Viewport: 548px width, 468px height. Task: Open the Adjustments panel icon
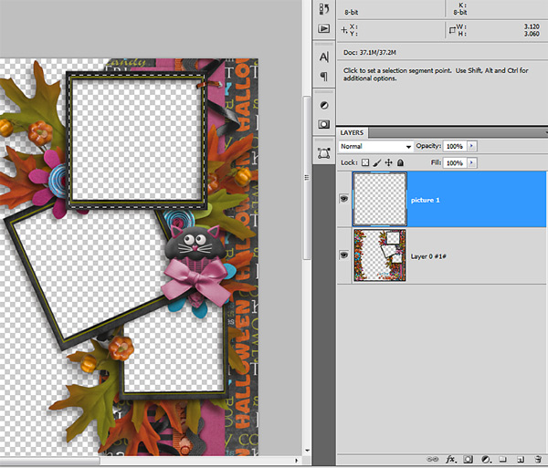point(324,105)
